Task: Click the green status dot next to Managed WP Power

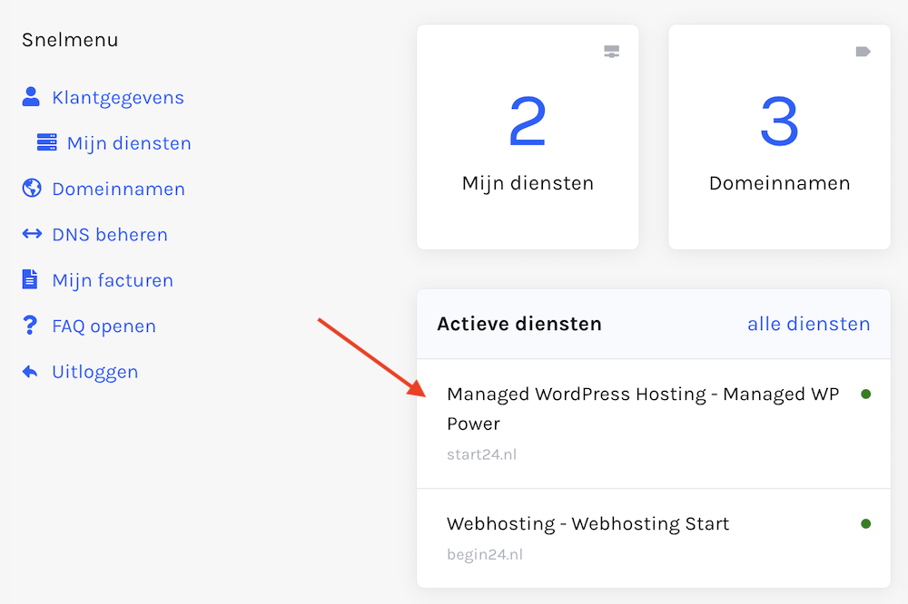Action: point(867,395)
